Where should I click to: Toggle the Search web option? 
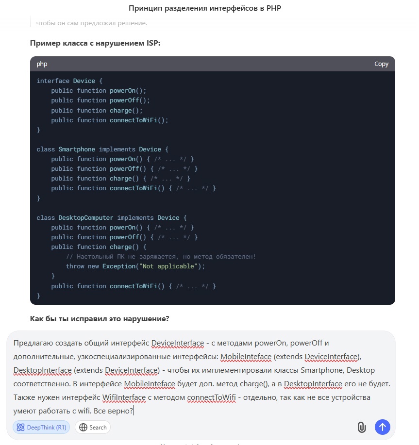click(93, 427)
